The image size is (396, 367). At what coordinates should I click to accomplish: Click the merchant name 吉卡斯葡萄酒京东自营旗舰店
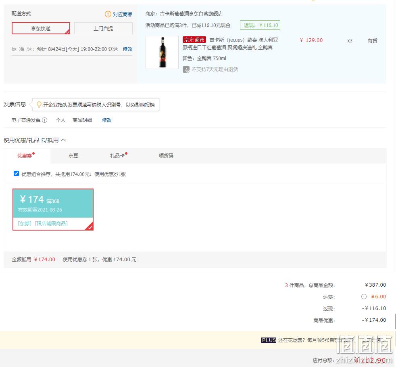tap(191, 13)
